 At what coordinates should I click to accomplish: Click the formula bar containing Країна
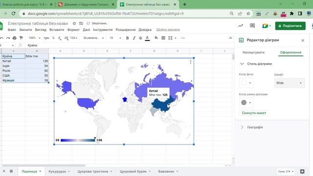(x=130, y=45)
